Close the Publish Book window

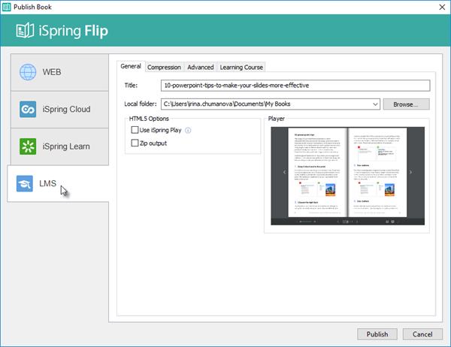point(442,7)
